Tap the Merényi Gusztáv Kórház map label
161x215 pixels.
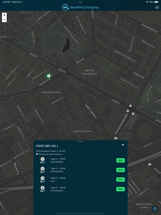tap(144, 206)
